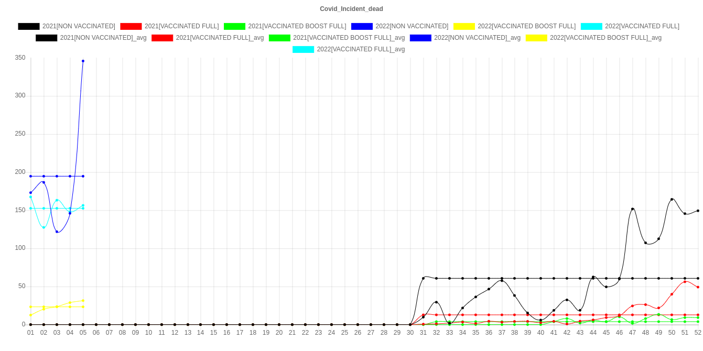The image size is (703, 351).
Task: Toggle 2022[NON VACCINATED] legend label
Action: 412,26
